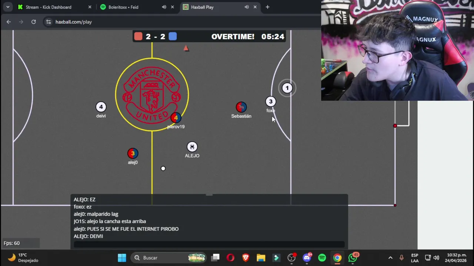
Task: Open the Windows Start menu
Action: pos(122,258)
